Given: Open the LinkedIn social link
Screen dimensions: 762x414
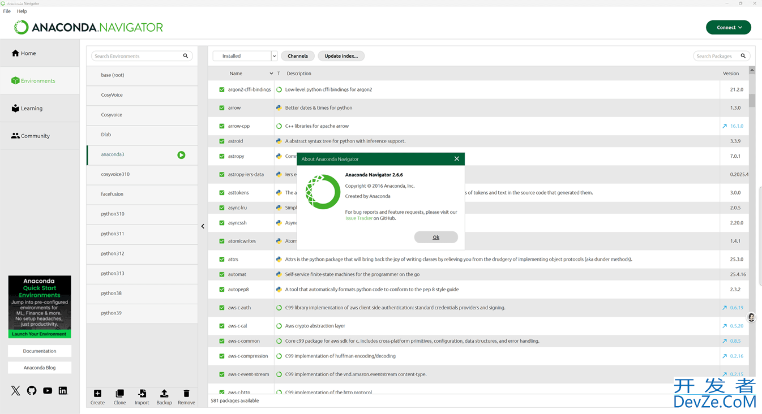Looking at the screenshot, I should pyautogui.click(x=63, y=391).
